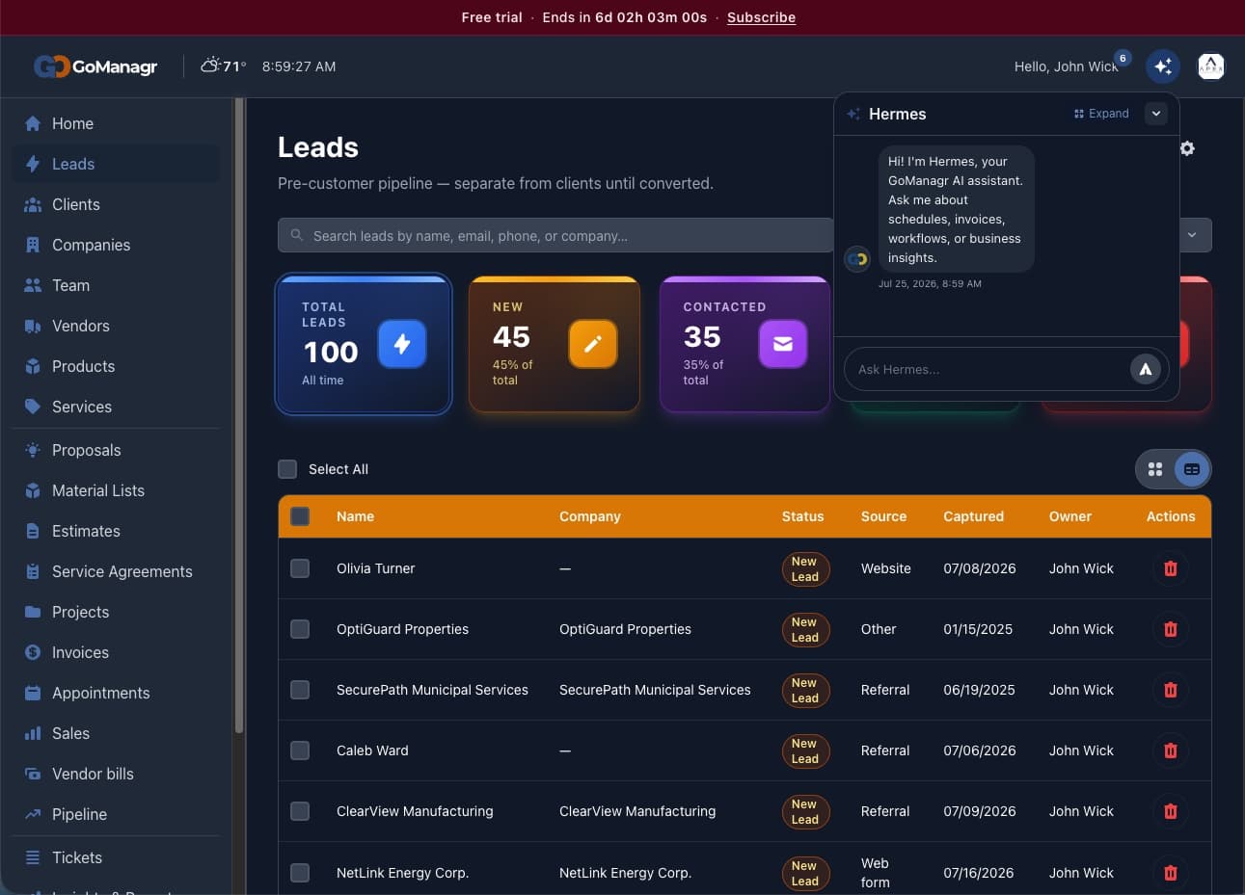Delete the ClearView Manufacturing lead
Image resolution: width=1245 pixels, height=895 pixels.
click(1171, 811)
